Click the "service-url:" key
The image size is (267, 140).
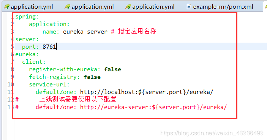[x=49, y=85]
